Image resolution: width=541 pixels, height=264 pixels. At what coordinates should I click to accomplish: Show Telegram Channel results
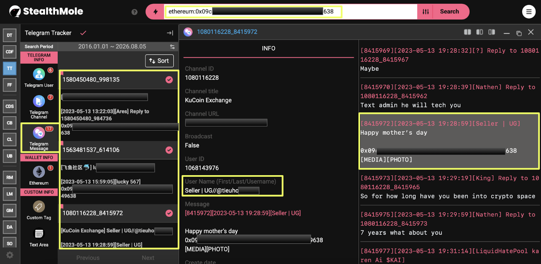pyautogui.click(x=39, y=107)
